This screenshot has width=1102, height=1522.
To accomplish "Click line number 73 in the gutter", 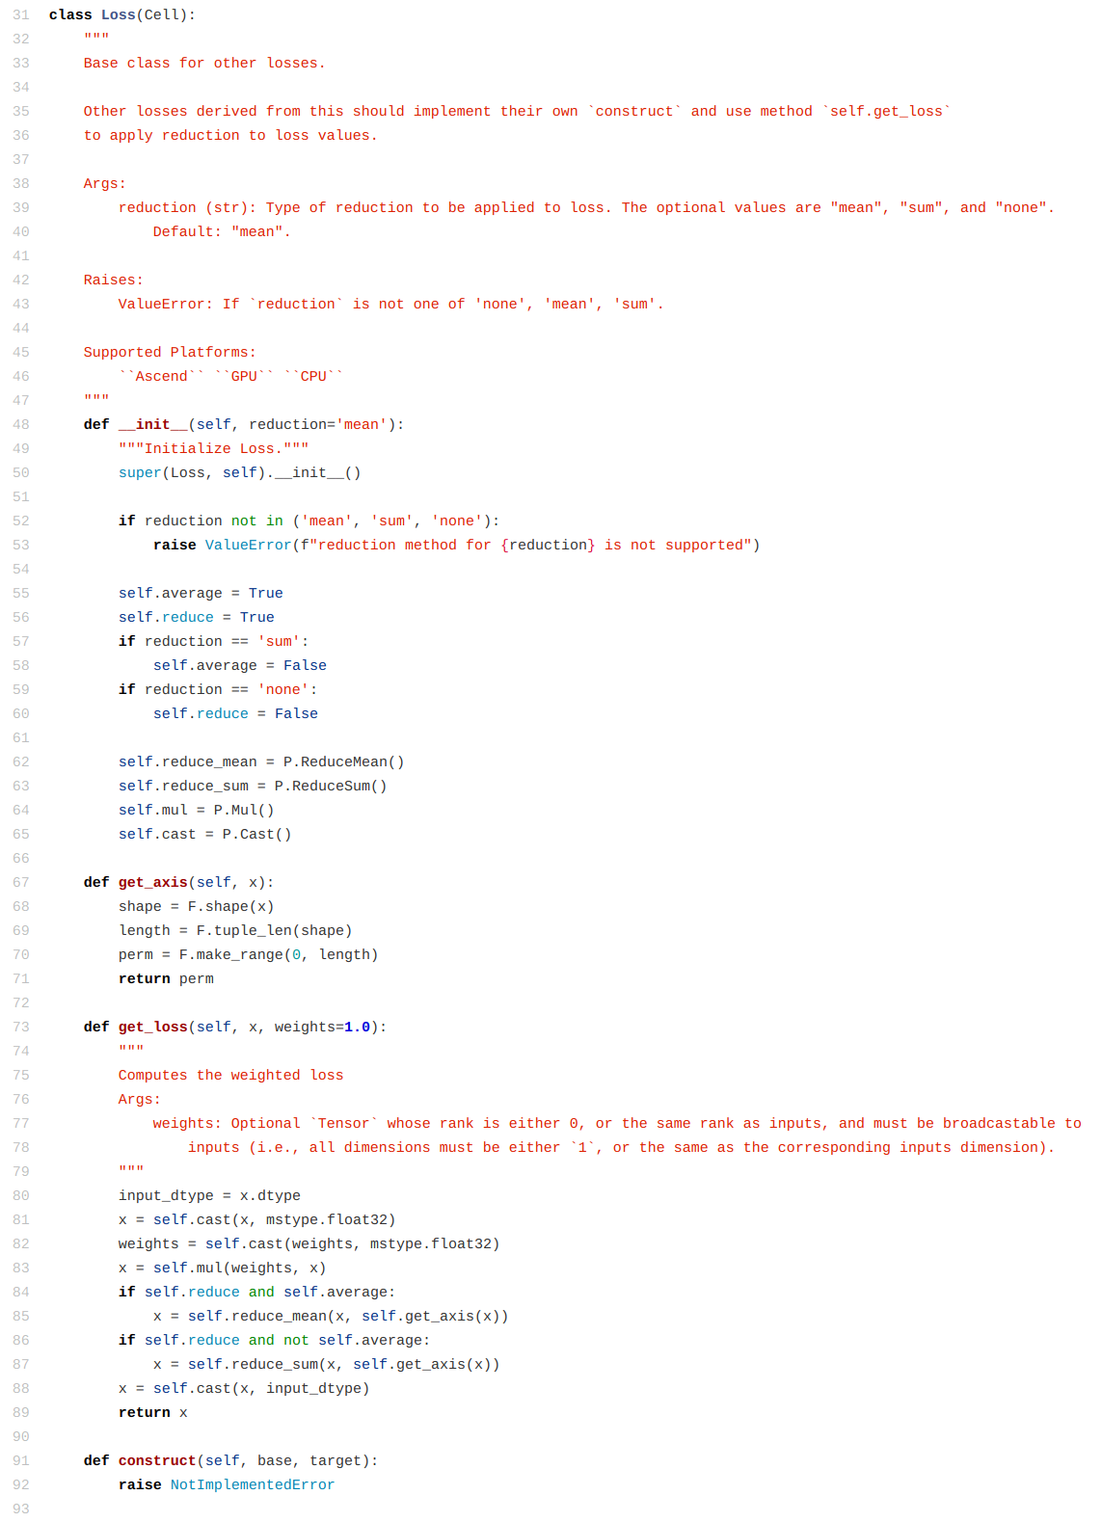I will click(x=20, y=1028).
